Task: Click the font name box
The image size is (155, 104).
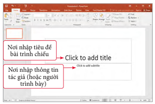Action: 39,15
